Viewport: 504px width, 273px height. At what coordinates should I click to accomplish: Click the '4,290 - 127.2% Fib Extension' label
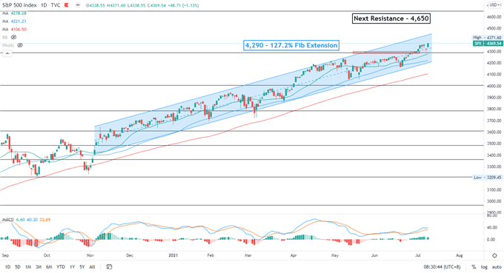291,45
